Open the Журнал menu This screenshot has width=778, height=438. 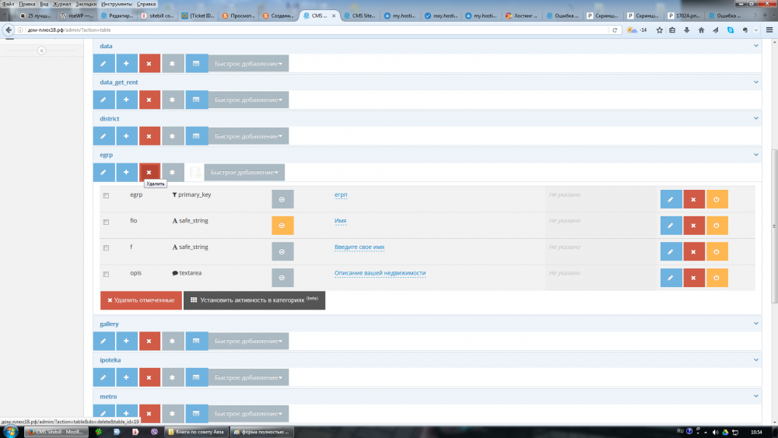62,4
